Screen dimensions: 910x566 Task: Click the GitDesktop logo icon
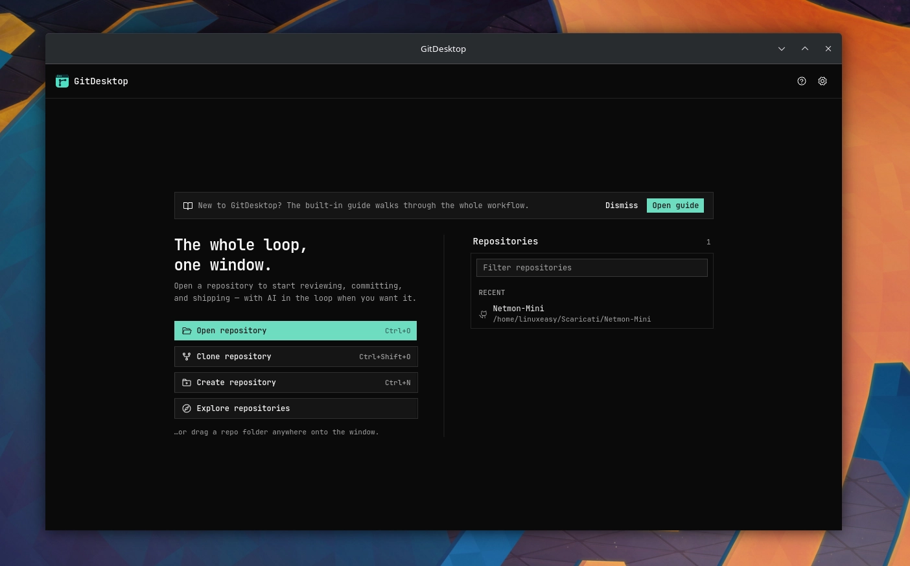[62, 81]
